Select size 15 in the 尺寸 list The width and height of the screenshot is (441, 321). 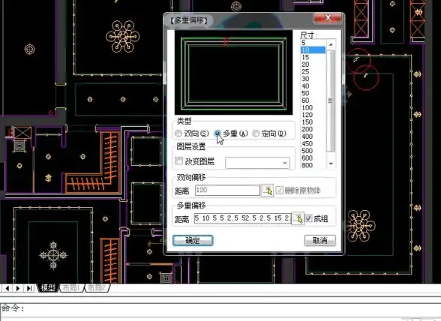(x=313, y=58)
